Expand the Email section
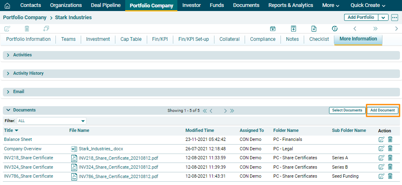The image size is (402, 185). coord(8,92)
